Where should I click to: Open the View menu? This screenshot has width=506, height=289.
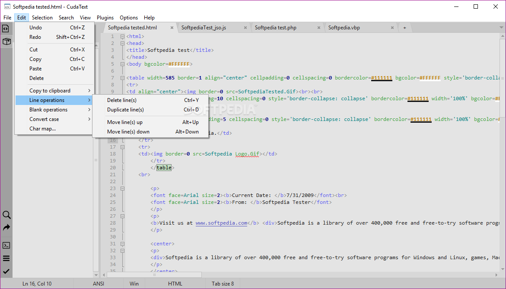(85, 18)
